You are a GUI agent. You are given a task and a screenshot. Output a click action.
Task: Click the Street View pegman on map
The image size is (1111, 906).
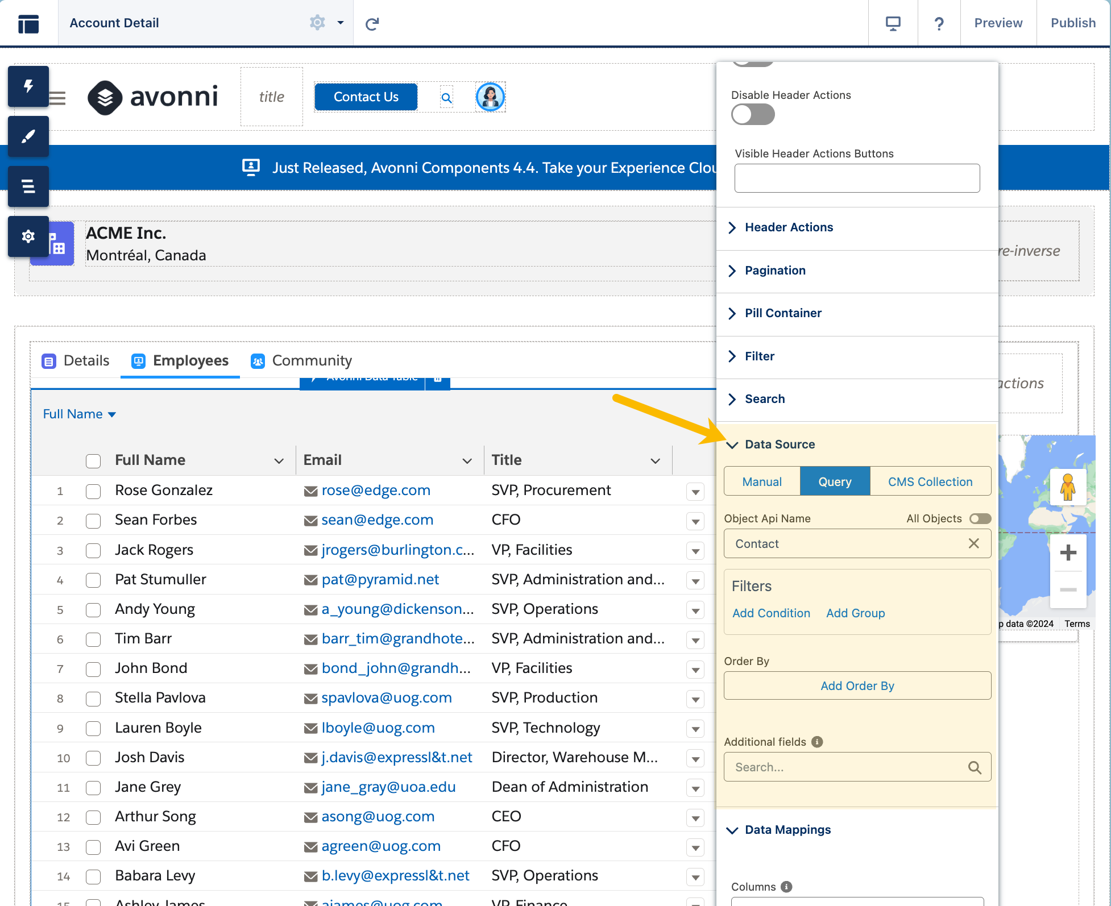(1067, 487)
